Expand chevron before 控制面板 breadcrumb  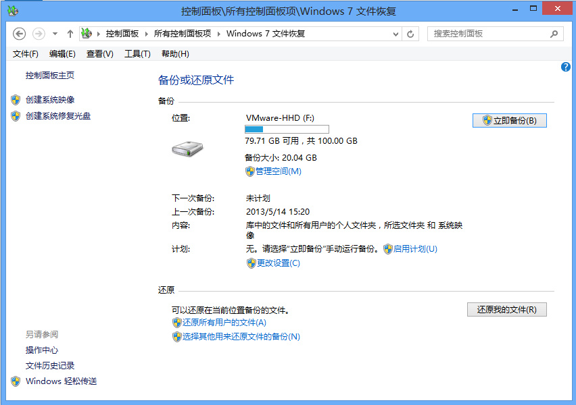click(x=99, y=34)
